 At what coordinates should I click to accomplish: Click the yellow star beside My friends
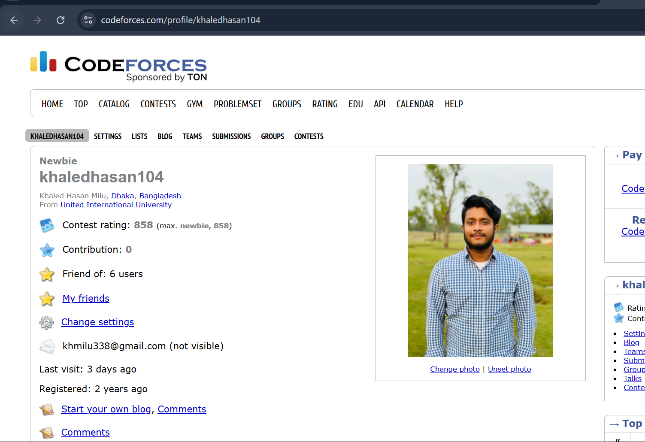click(47, 299)
